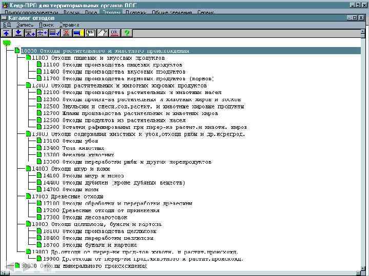Select row 12700 Шламы производства жиров
Image resolution: width=369 pixels, height=276 pixels.
[x=130, y=113]
